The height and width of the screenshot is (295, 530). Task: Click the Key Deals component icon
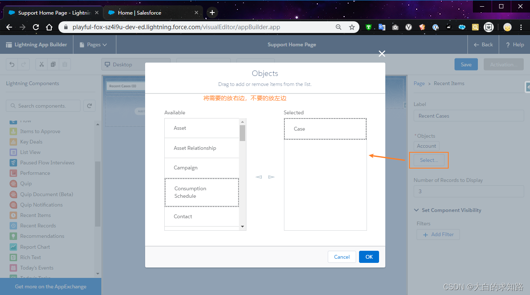(x=13, y=142)
